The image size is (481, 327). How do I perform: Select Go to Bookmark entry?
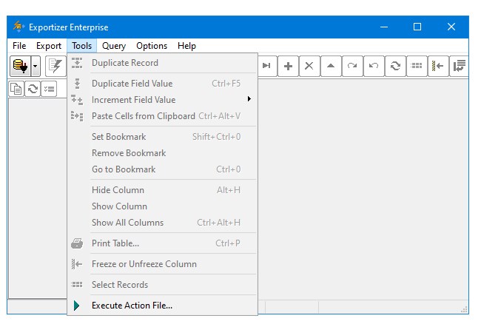162,169
